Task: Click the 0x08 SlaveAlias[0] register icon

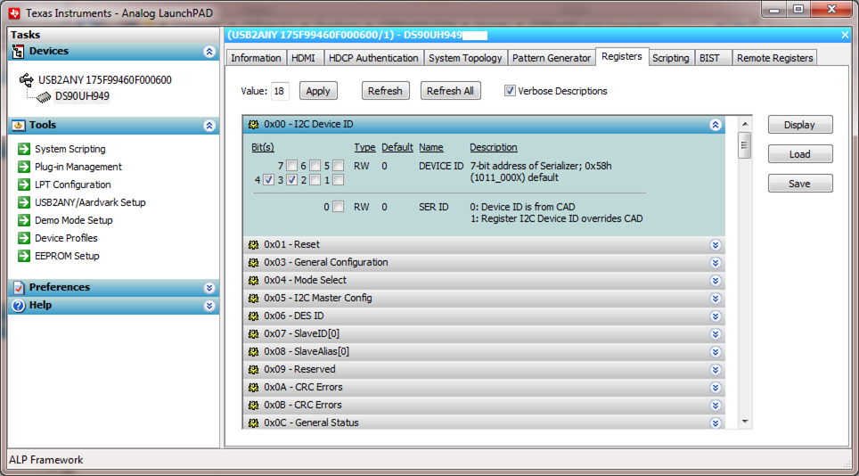Action: click(x=253, y=352)
